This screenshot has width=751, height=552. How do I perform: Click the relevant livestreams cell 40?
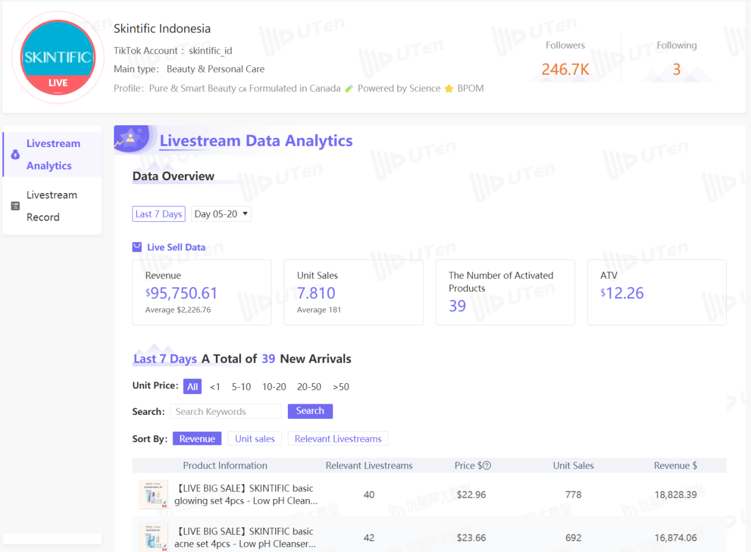(369, 495)
